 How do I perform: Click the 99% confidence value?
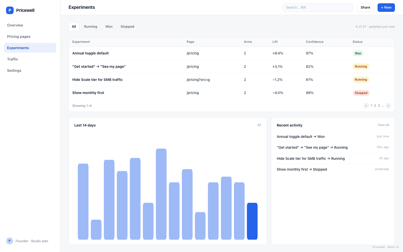tap(310, 93)
